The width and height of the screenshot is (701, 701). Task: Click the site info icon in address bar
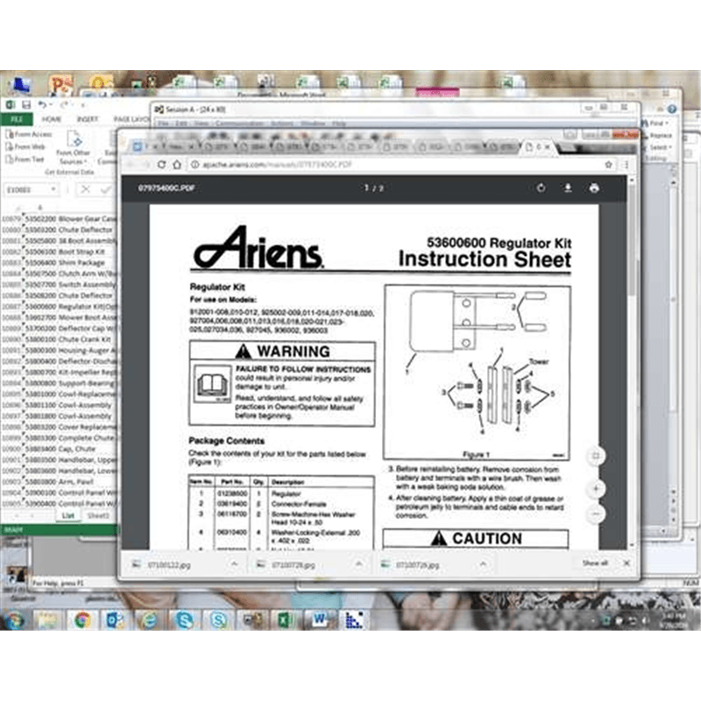coord(195,165)
